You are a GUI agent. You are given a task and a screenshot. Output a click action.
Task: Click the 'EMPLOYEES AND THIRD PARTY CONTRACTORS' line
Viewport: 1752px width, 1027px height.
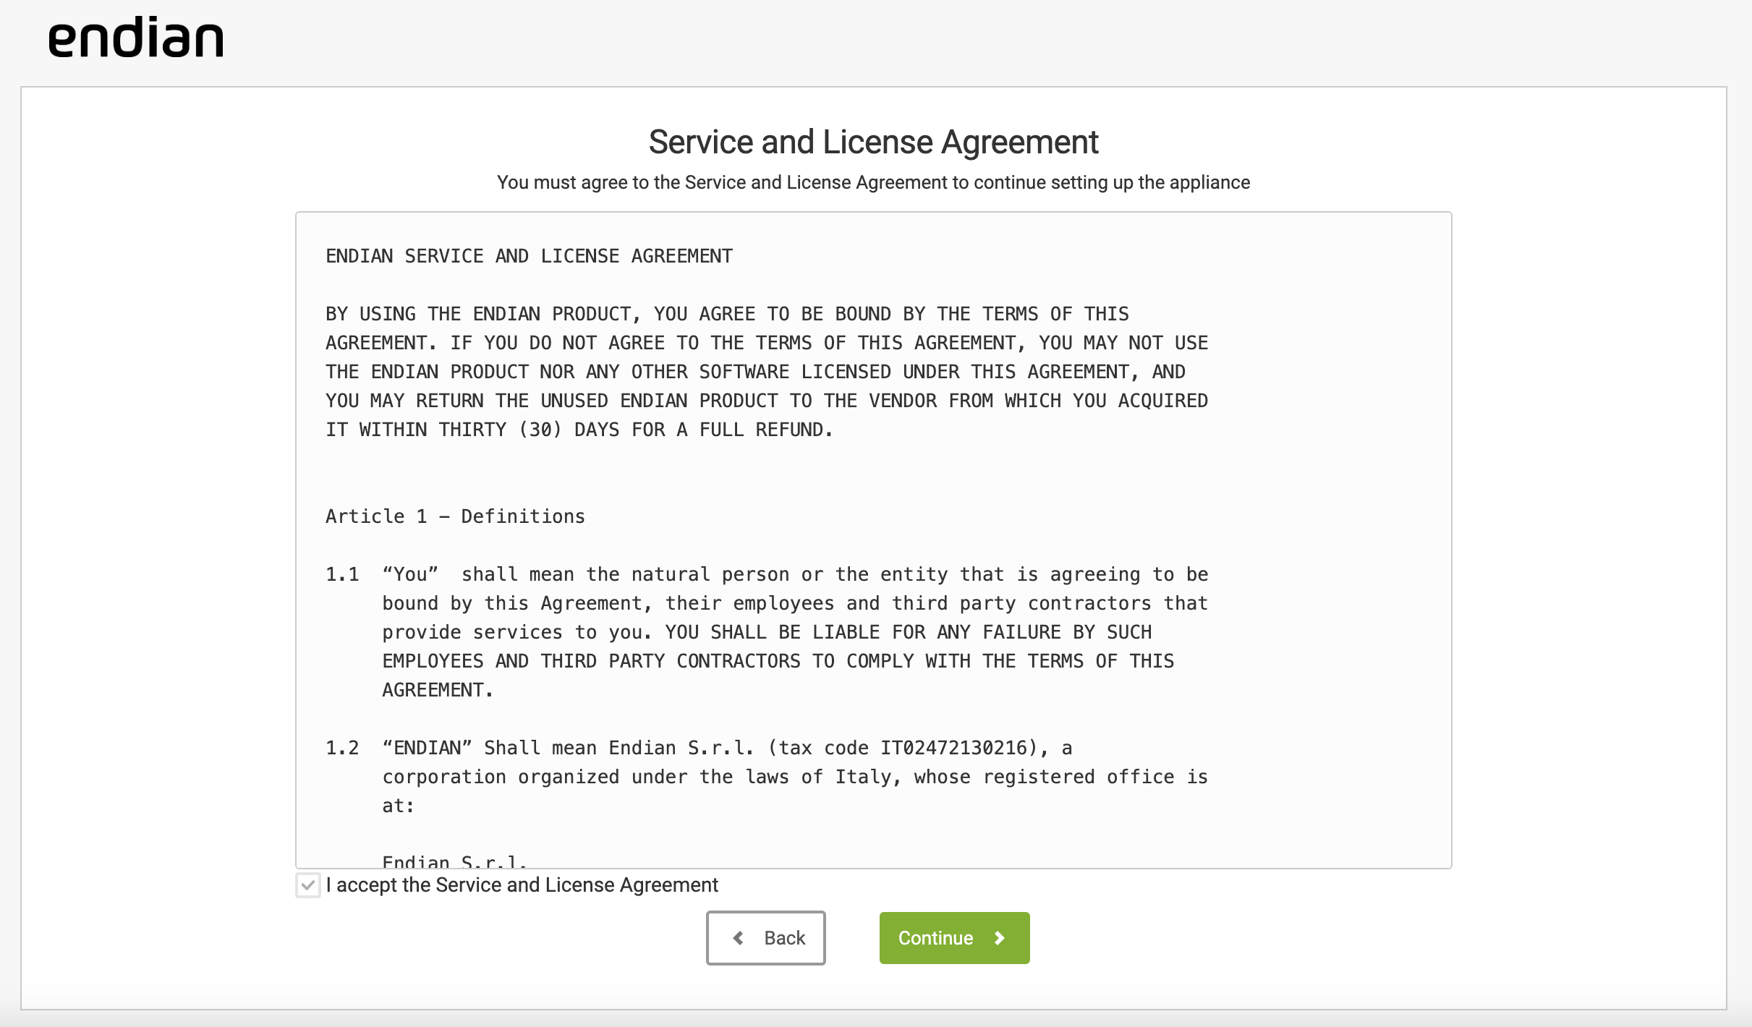pyautogui.click(x=778, y=661)
